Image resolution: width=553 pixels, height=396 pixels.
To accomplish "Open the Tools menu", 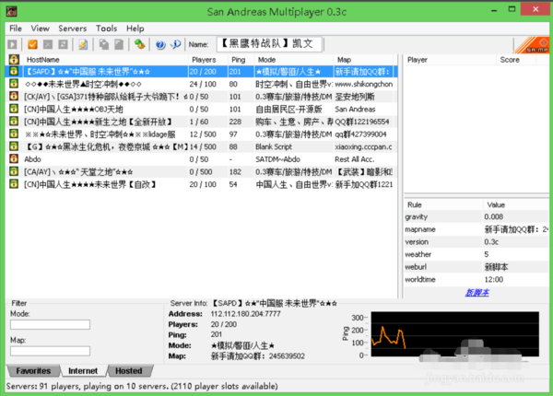I will pyautogui.click(x=106, y=29).
